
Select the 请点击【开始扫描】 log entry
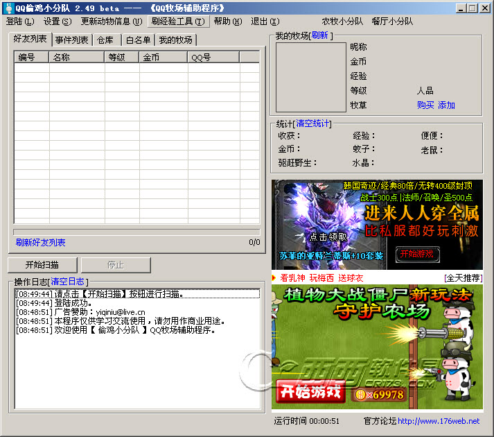click(137, 293)
